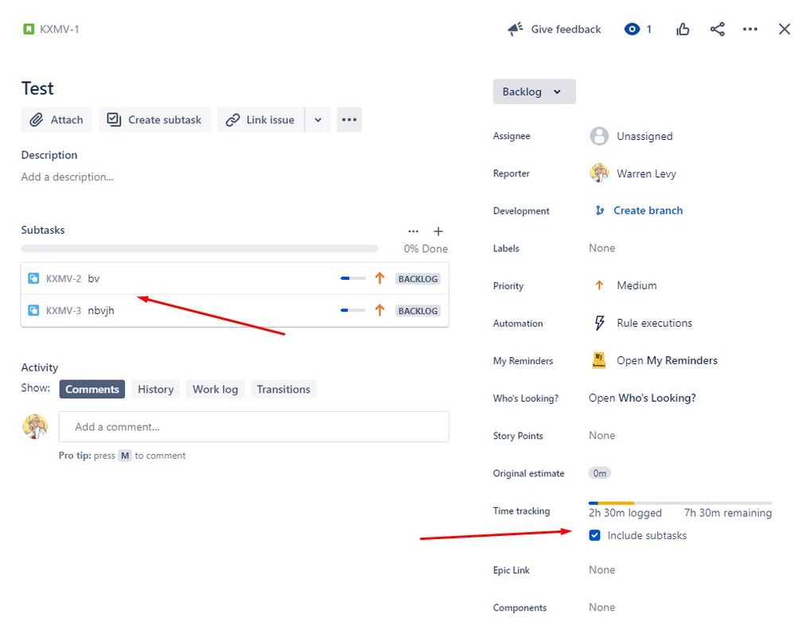Click the KXMV-2 medium priority arrow icon
This screenshot has width=794, height=633.
pos(379,278)
